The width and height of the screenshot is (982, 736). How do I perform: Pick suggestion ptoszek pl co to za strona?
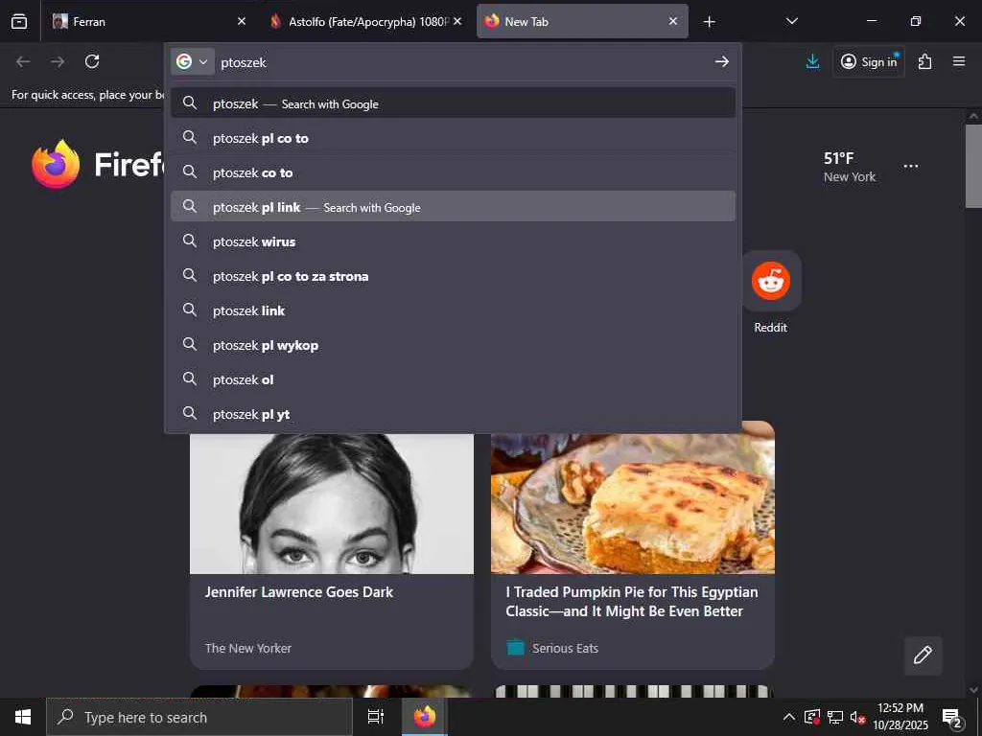(454, 275)
